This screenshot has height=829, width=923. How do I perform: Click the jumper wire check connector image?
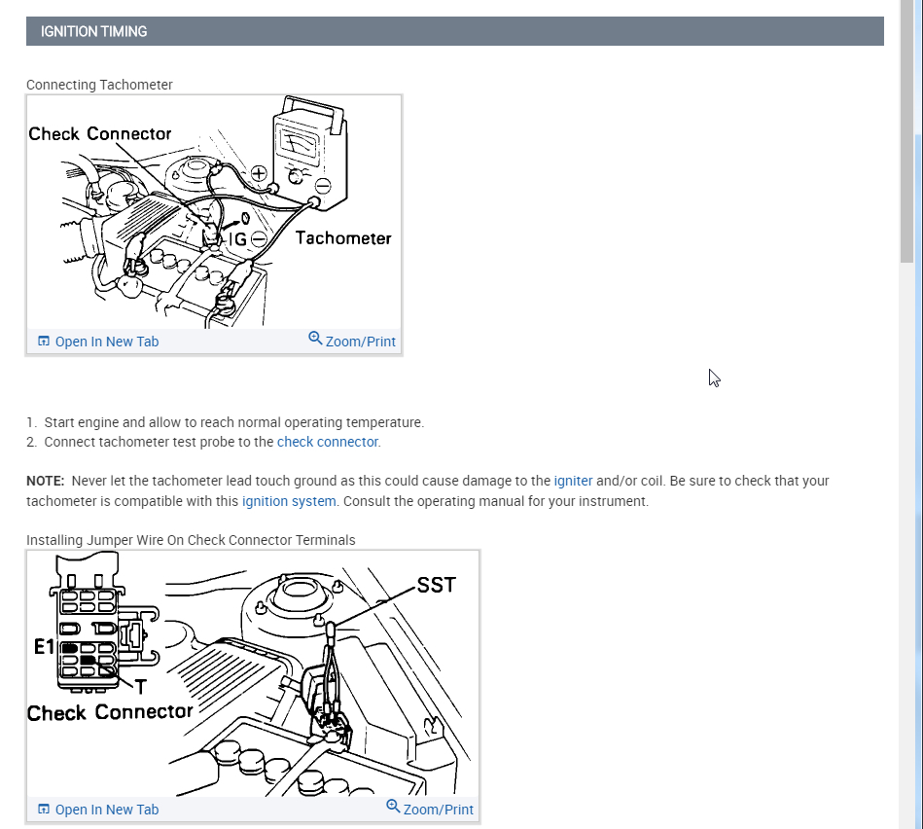coord(253,673)
